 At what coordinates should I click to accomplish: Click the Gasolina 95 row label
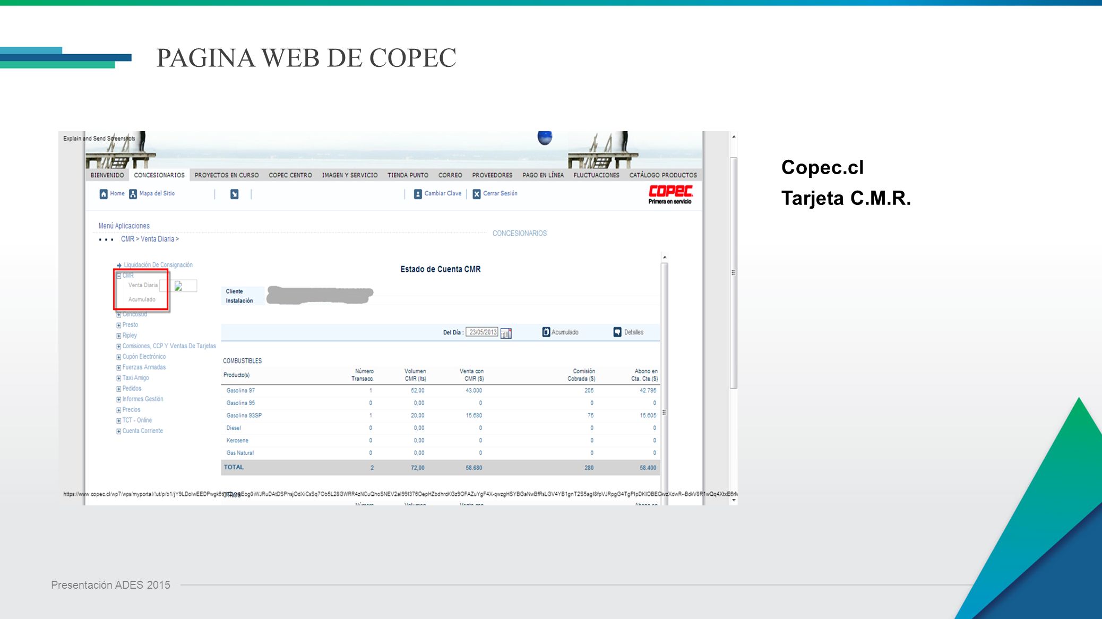click(x=240, y=403)
